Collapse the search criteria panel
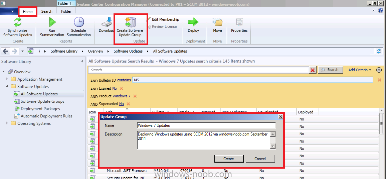386x179 pixels. [379, 70]
